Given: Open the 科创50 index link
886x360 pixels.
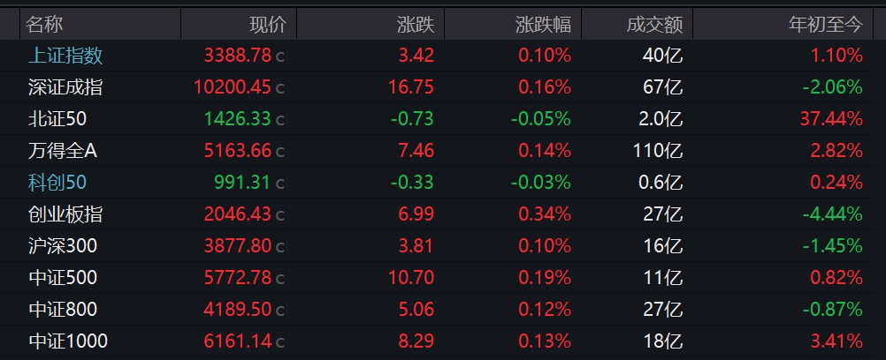Looking at the screenshot, I should pyautogui.click(x=57, y=183).
